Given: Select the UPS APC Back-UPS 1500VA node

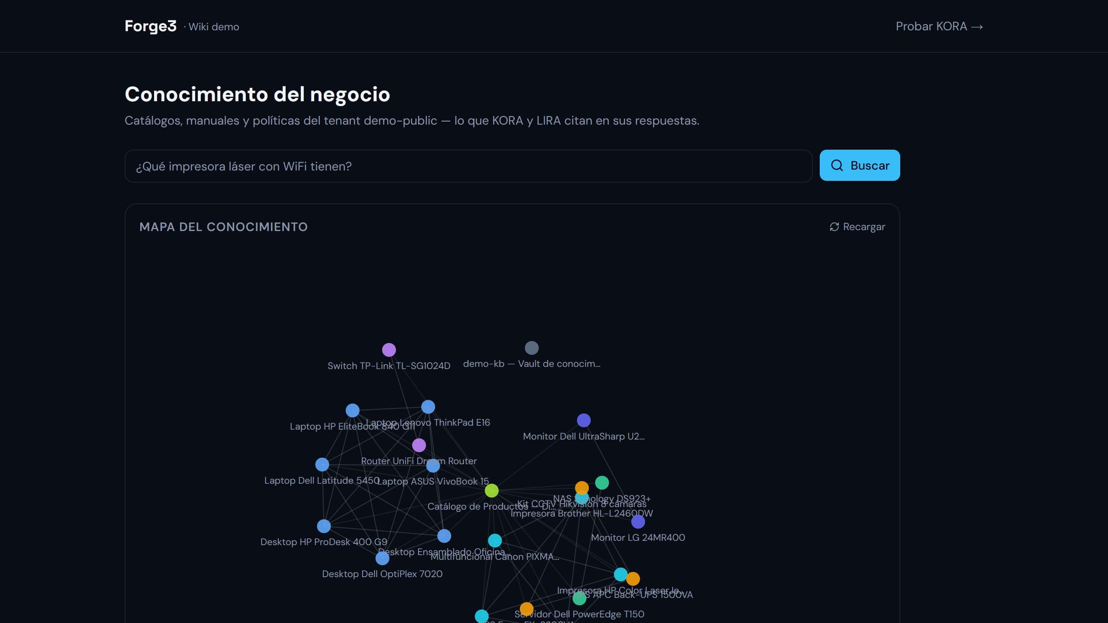Looking at the screenshot, I should (x=633, y=579).
